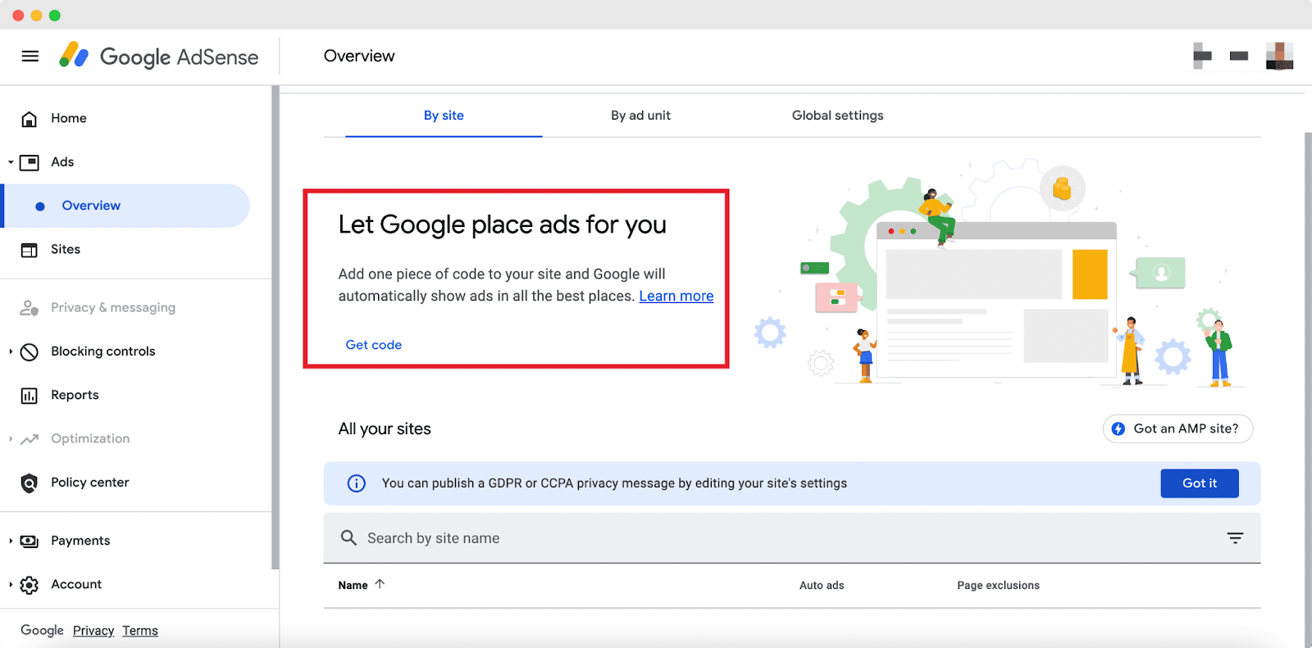Click the Ads window icon
Image resolution: width=1312 pixels, height=648 pixels.
pos(30,162)
